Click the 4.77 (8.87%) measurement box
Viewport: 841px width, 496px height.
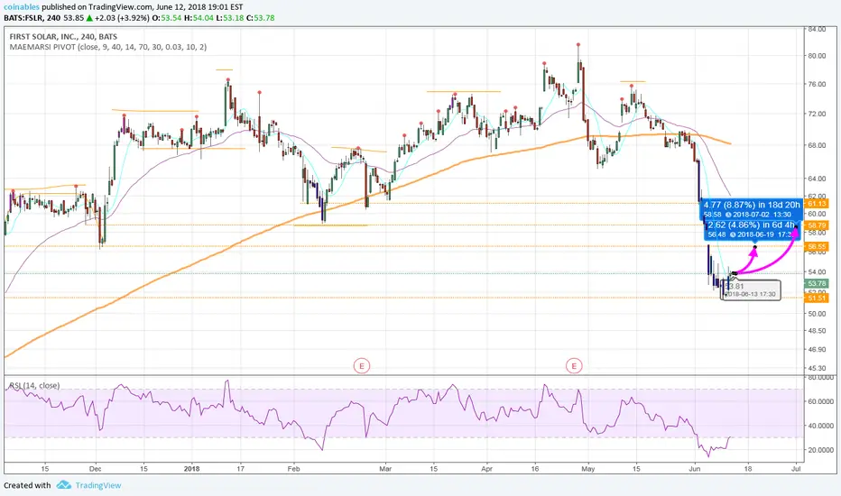click(752, 209)
